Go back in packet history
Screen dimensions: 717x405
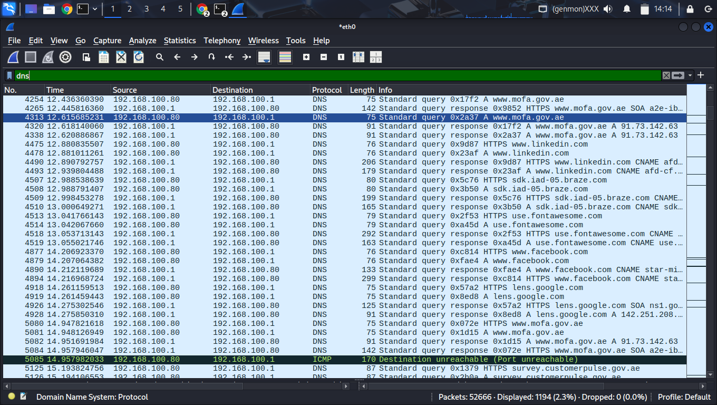(x=177, y=57)
